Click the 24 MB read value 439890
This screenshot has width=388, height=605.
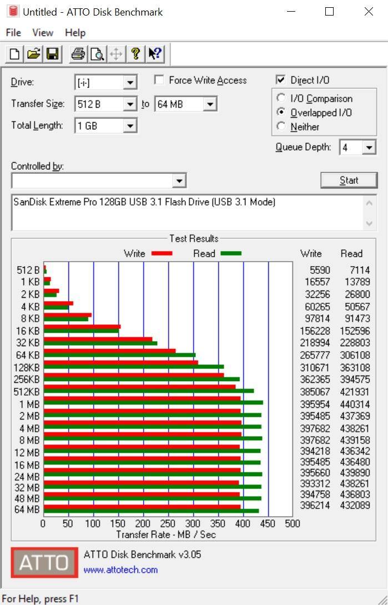[355, 473]
